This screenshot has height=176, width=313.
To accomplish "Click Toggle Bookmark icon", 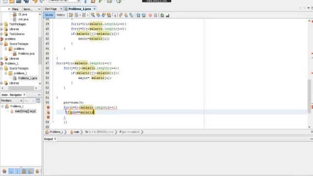I will (x=132, y=15).
